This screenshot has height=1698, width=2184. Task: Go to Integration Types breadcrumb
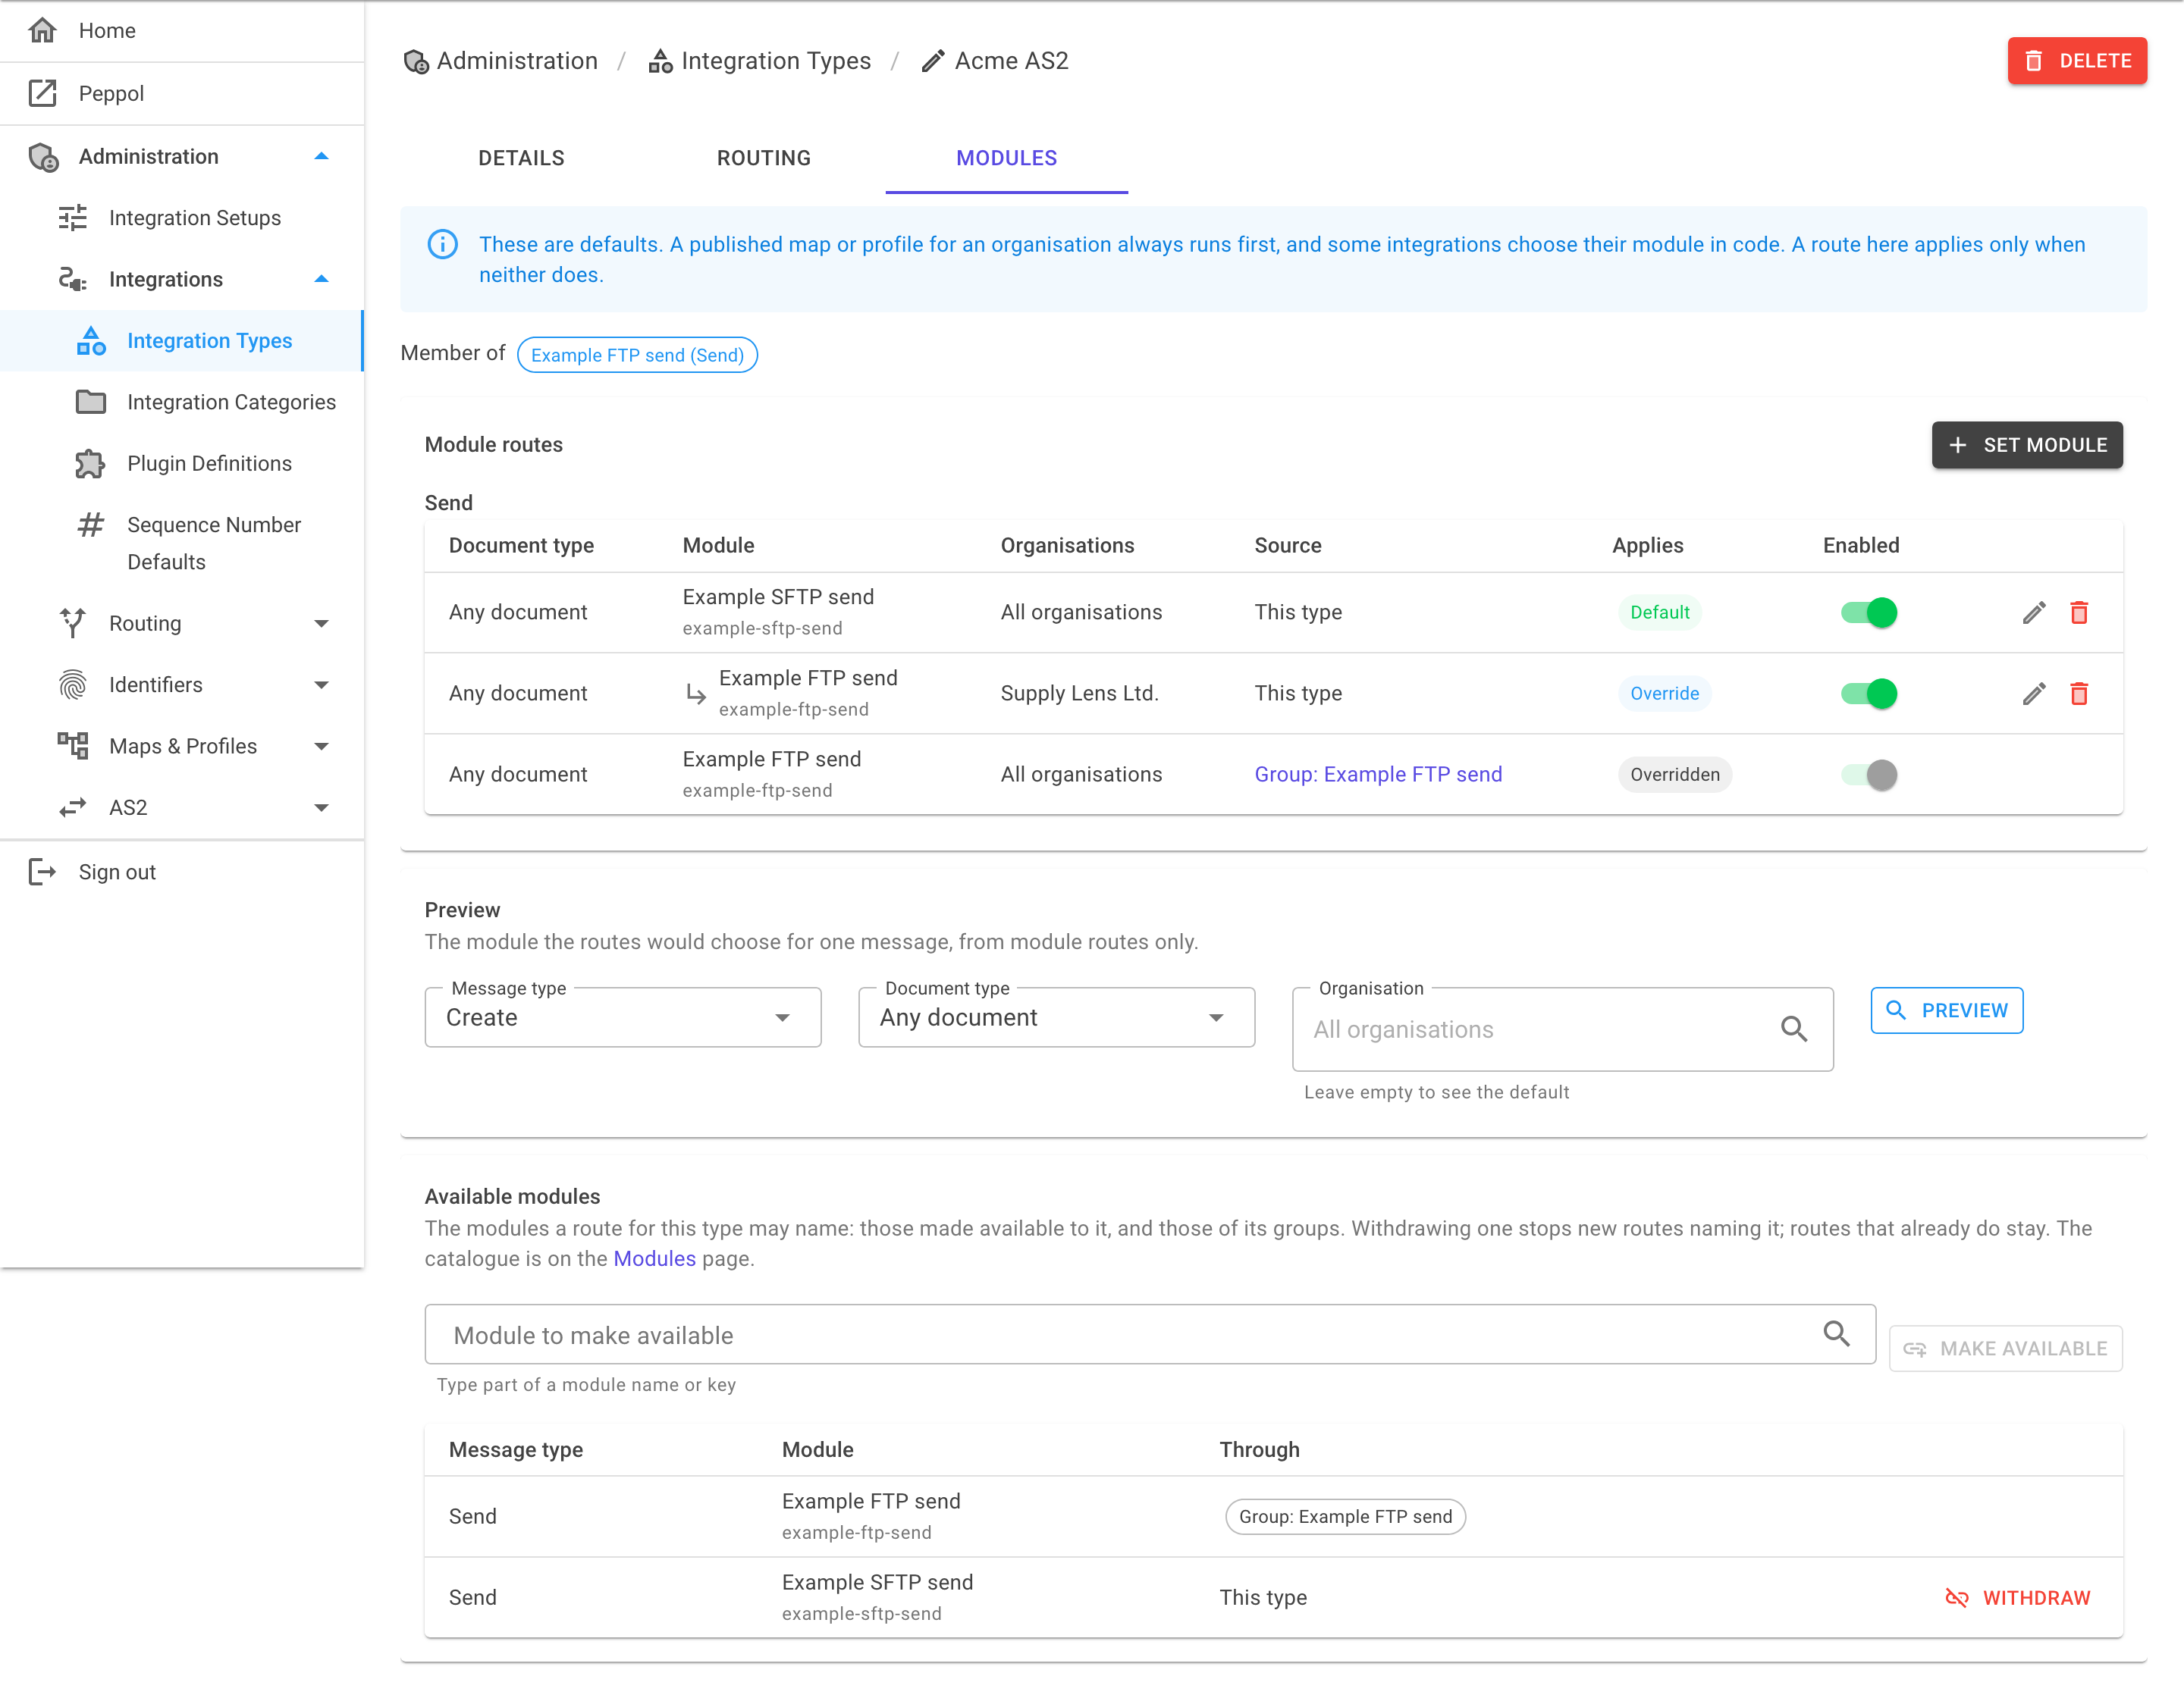pos(760,61)
